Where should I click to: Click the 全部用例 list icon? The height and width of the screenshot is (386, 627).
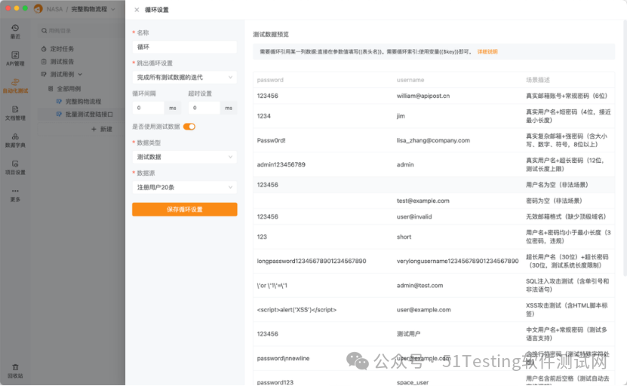(51, 89)
